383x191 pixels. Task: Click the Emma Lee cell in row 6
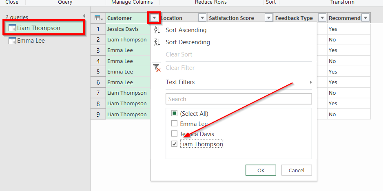(x=128, y=82)
